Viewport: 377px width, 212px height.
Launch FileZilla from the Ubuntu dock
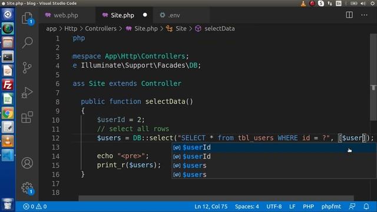[x=8, y=85]
